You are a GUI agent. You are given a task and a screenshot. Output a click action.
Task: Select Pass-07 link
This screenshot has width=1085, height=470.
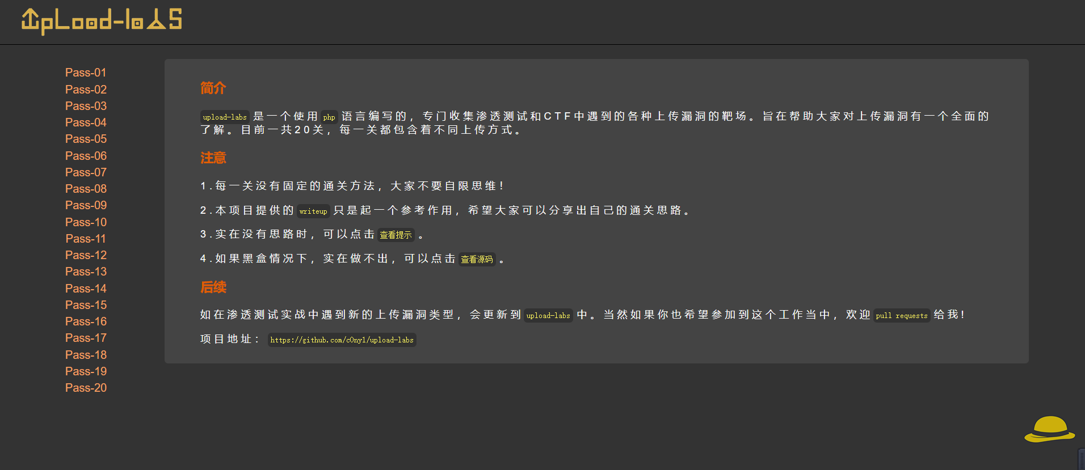pos(86,172)
